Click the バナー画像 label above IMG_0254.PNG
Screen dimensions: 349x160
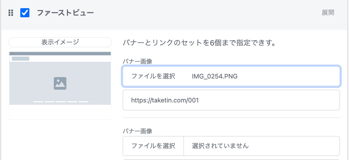point(137,62)
